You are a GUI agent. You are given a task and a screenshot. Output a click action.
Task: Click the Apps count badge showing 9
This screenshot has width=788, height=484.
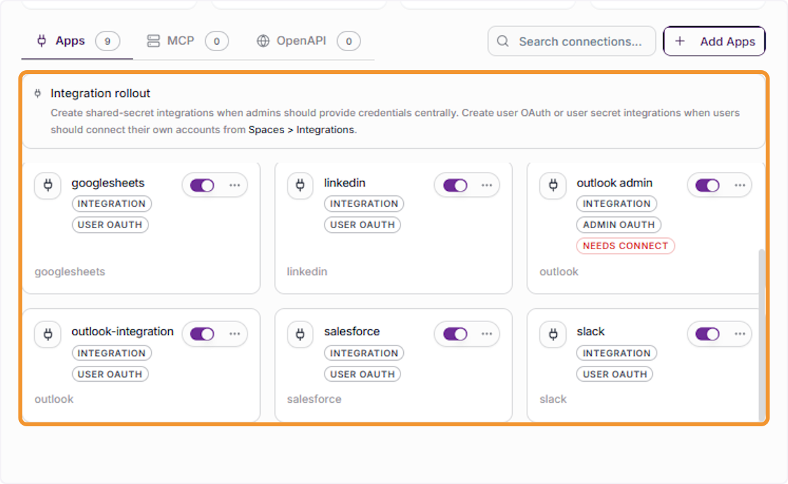point(108,41)
